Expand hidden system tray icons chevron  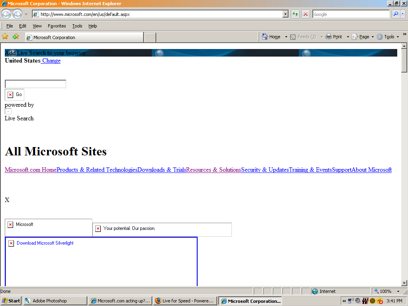tap(344, 301)
